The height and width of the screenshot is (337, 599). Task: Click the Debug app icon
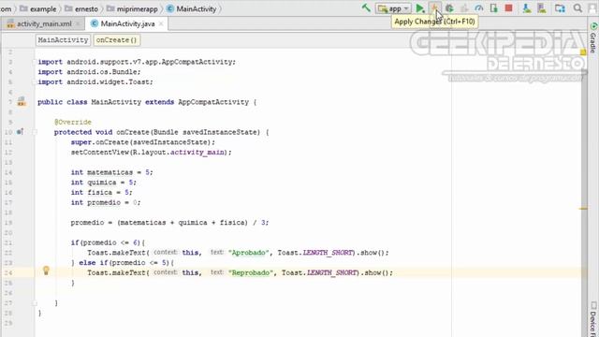pyautogui.click(x=449, y=8)
